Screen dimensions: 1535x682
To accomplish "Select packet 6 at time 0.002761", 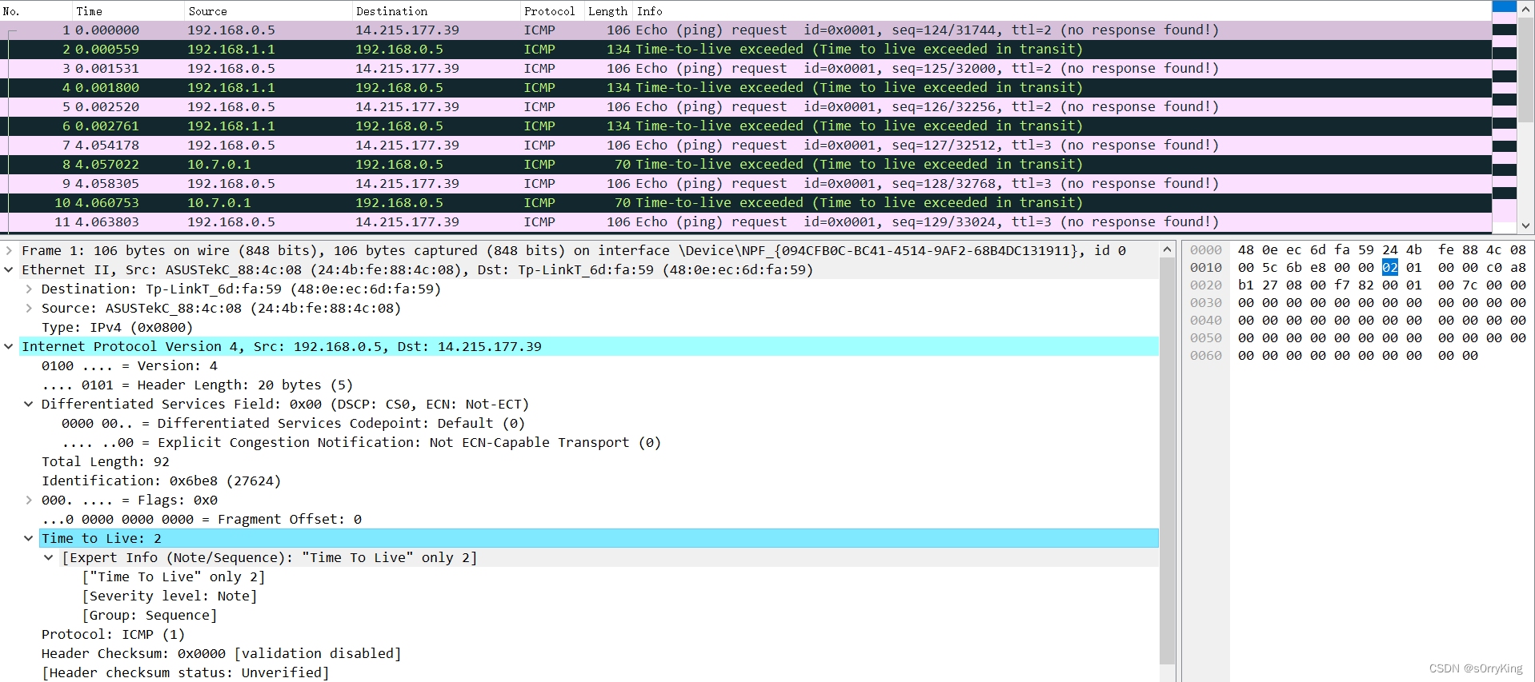I will tap(746, 126).
